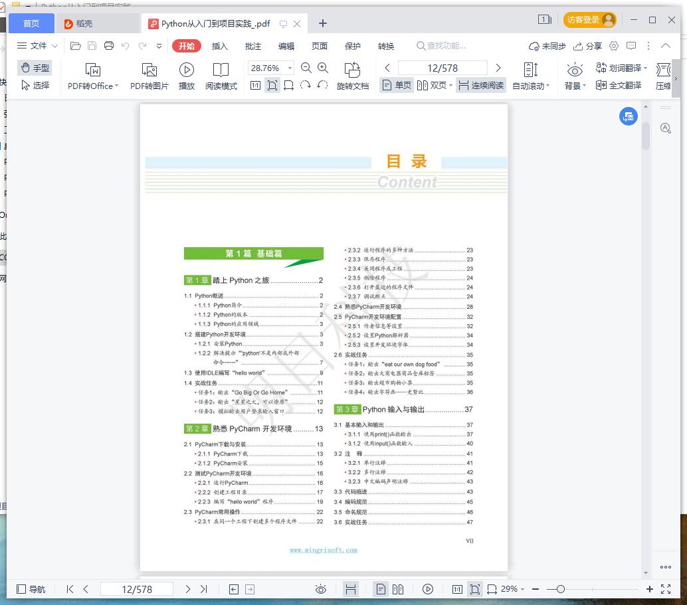Viewport: 687px width, 605px height.
Task: Jump to first page in status bar
Action: click(70, 589)
